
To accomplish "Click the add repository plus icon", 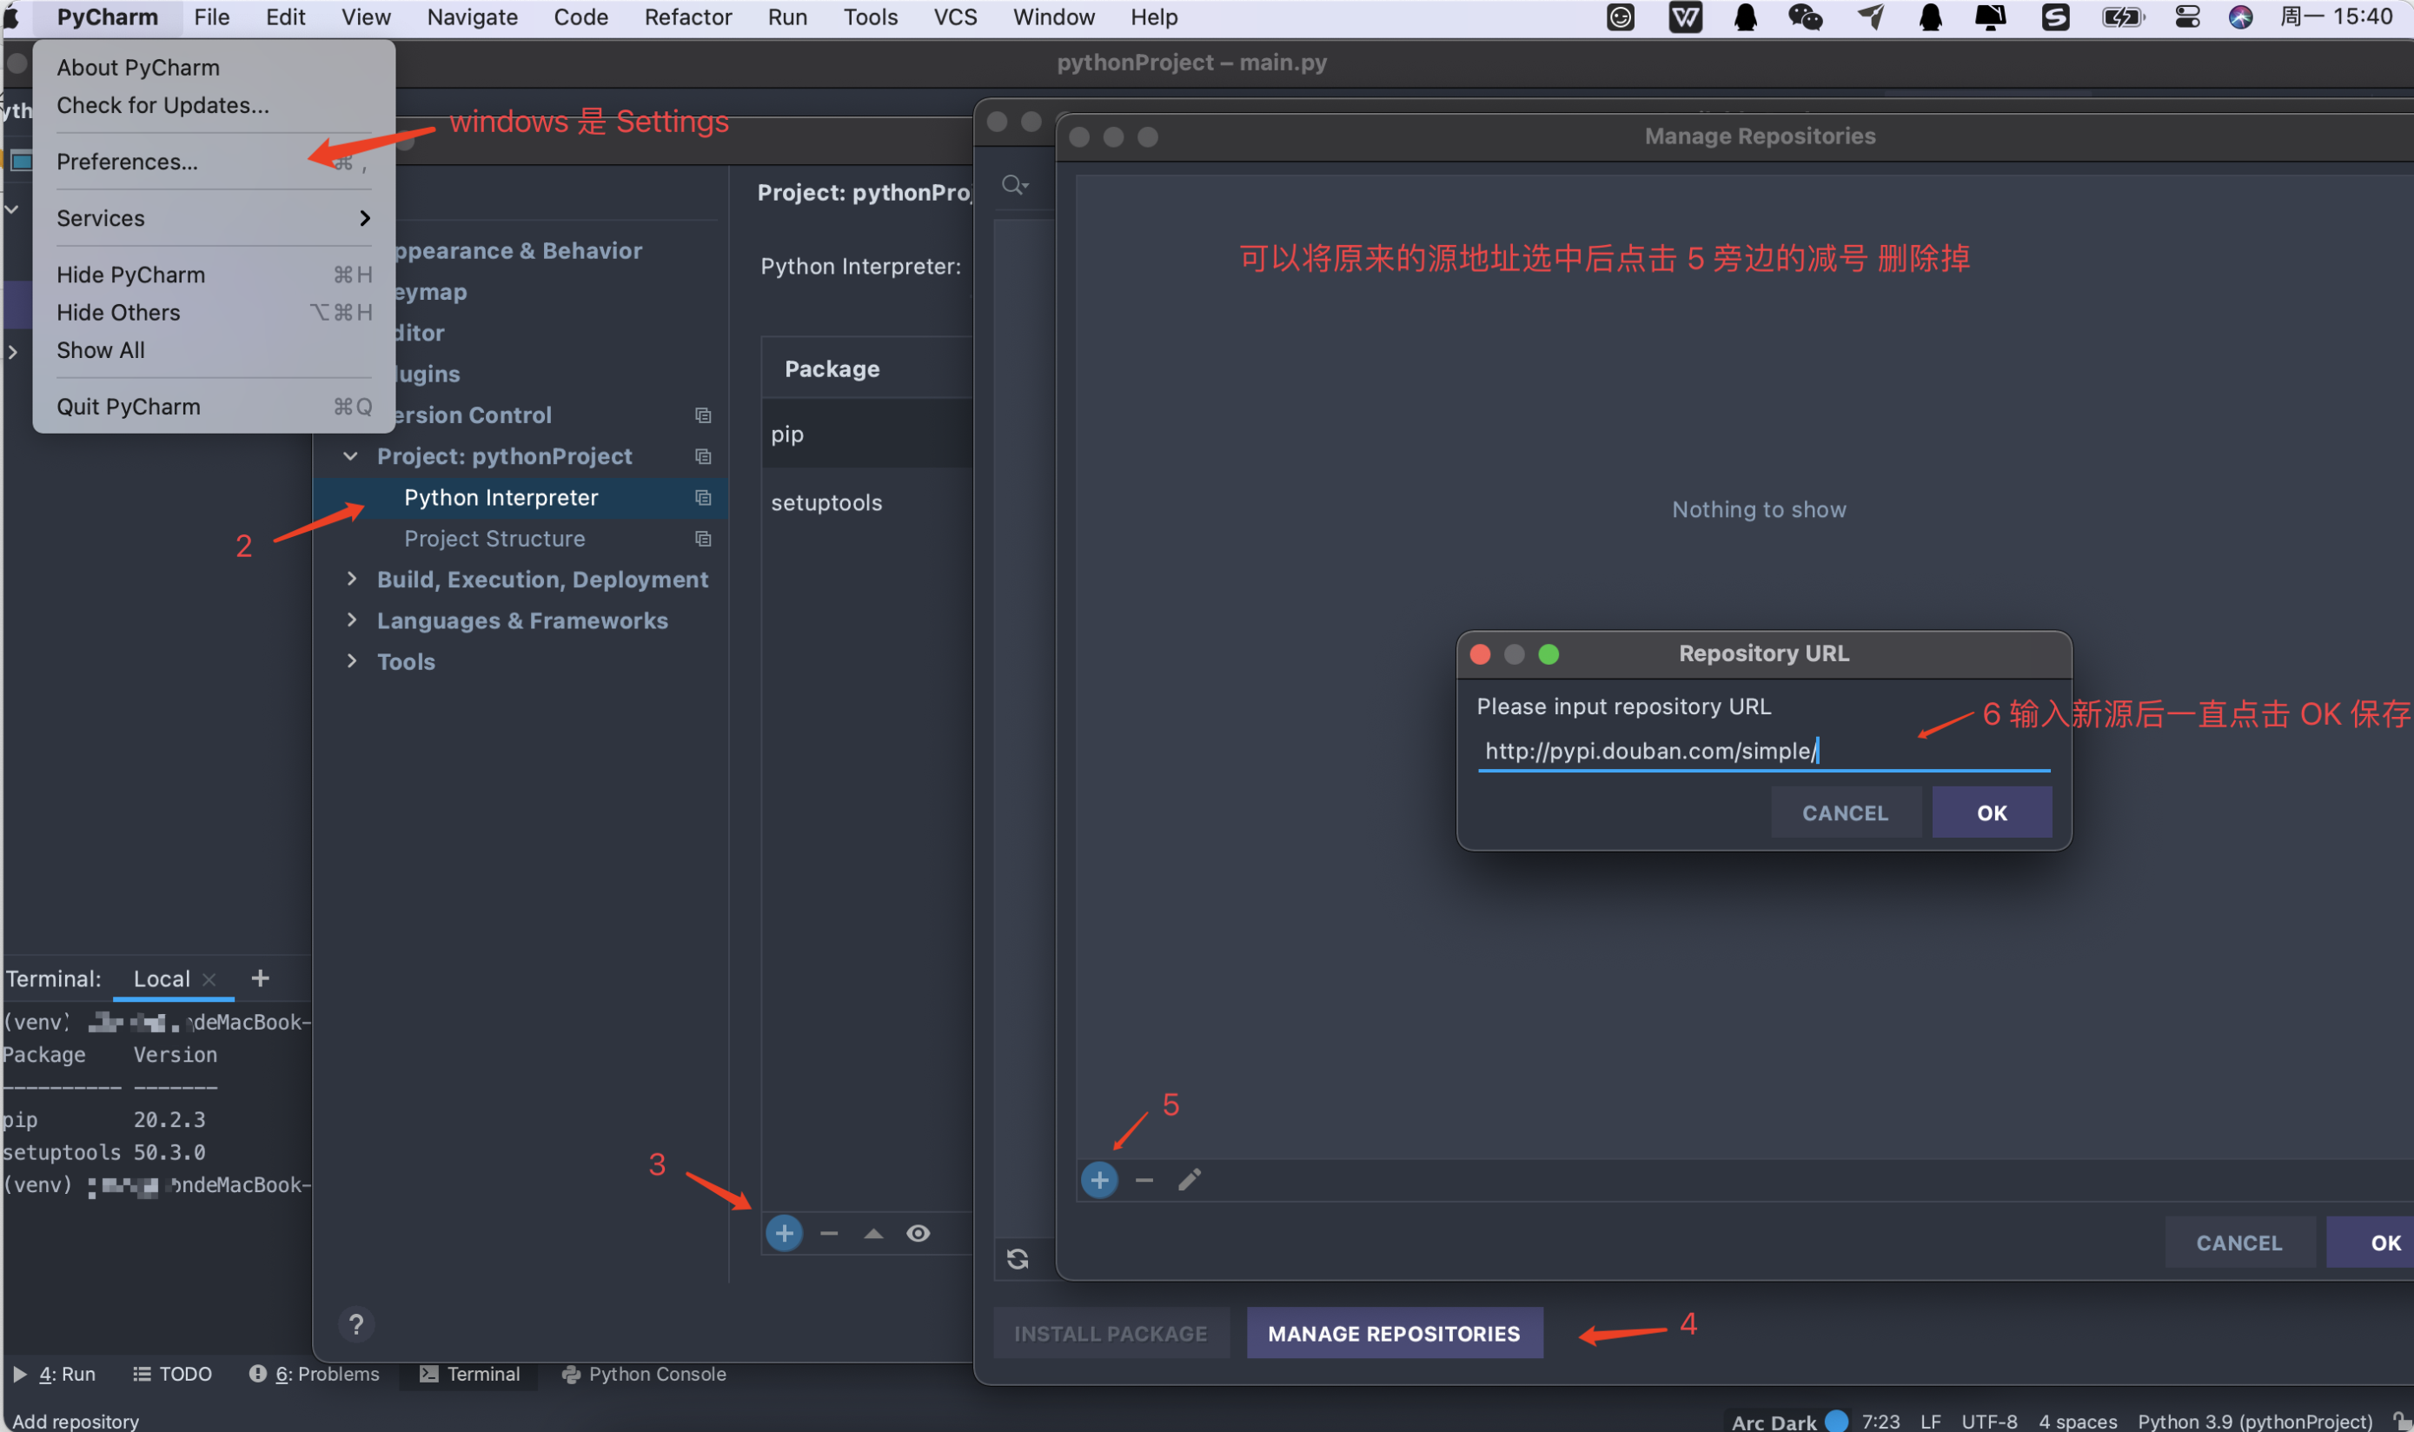I will tap(1098, 1179).
